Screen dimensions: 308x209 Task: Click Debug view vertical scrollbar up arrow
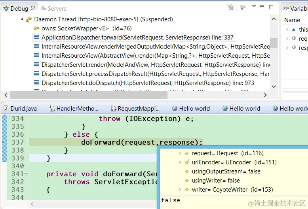click(274, 19)
